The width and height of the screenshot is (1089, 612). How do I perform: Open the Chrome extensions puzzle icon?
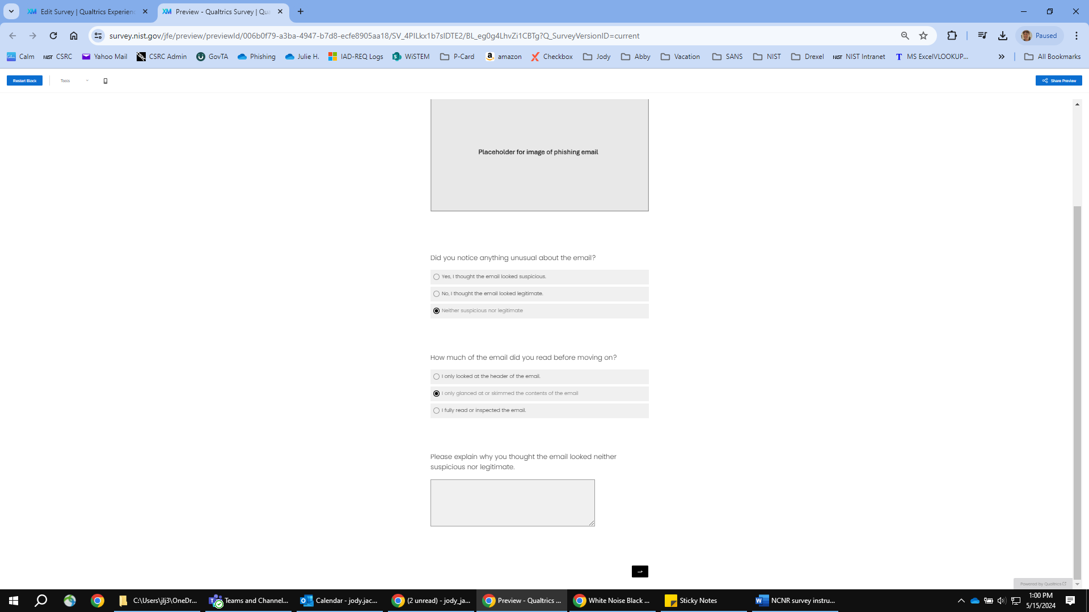pos(952,36)
